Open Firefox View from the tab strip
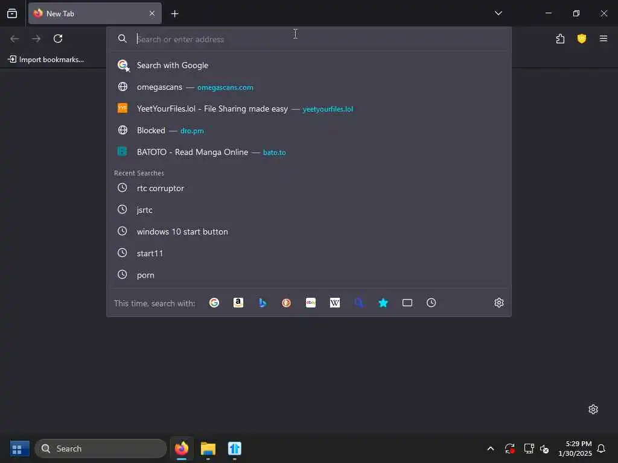The image size is (618, 463). click(12, 13)
